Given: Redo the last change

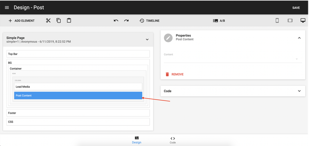Looking at the screenshot, I should point(126,21).
